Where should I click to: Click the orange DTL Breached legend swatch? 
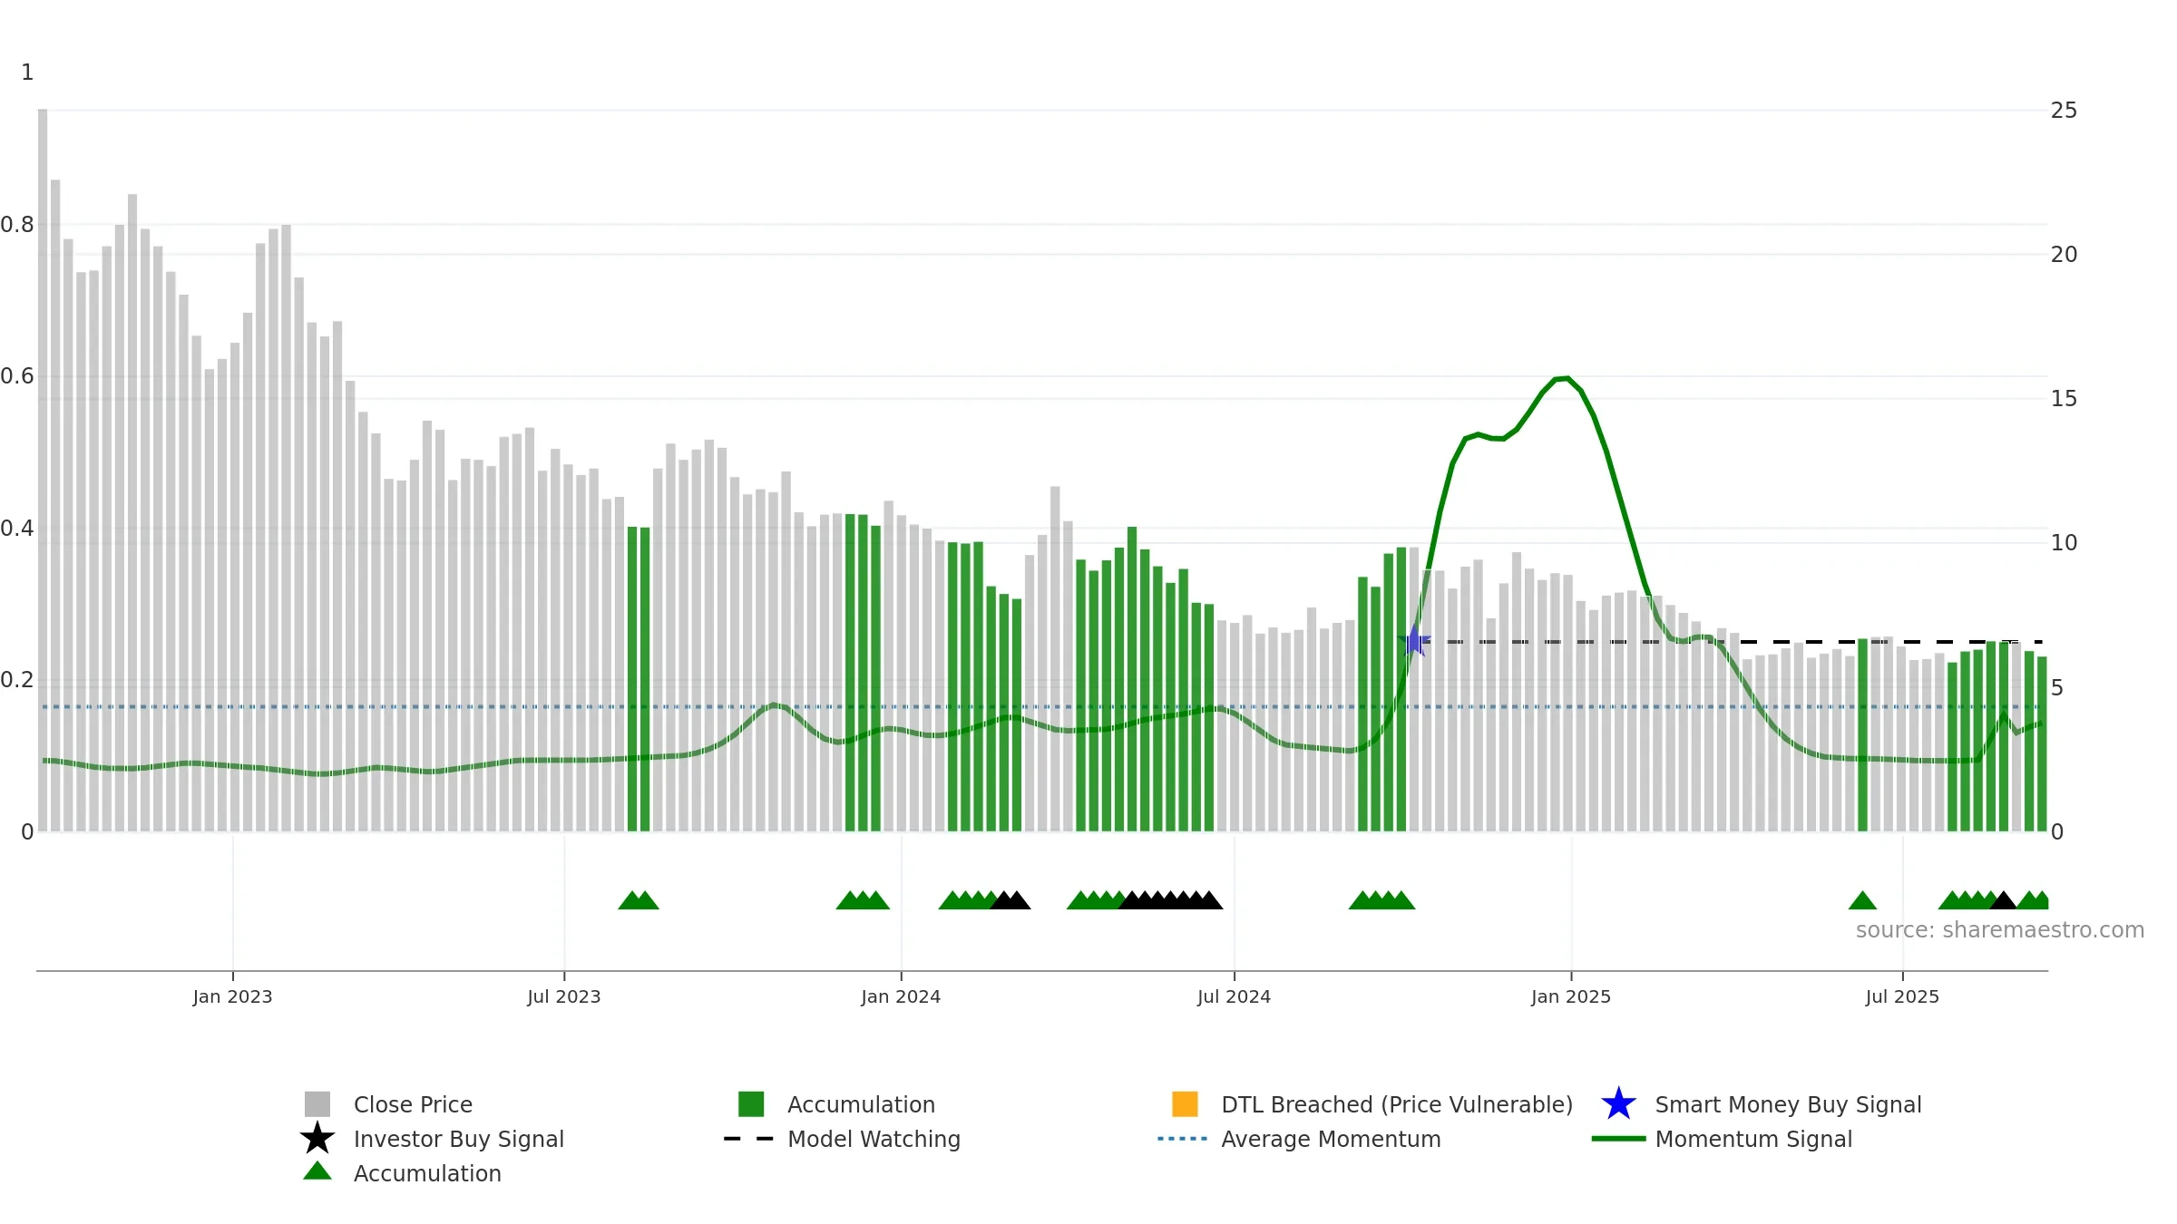[1185, 1103]
